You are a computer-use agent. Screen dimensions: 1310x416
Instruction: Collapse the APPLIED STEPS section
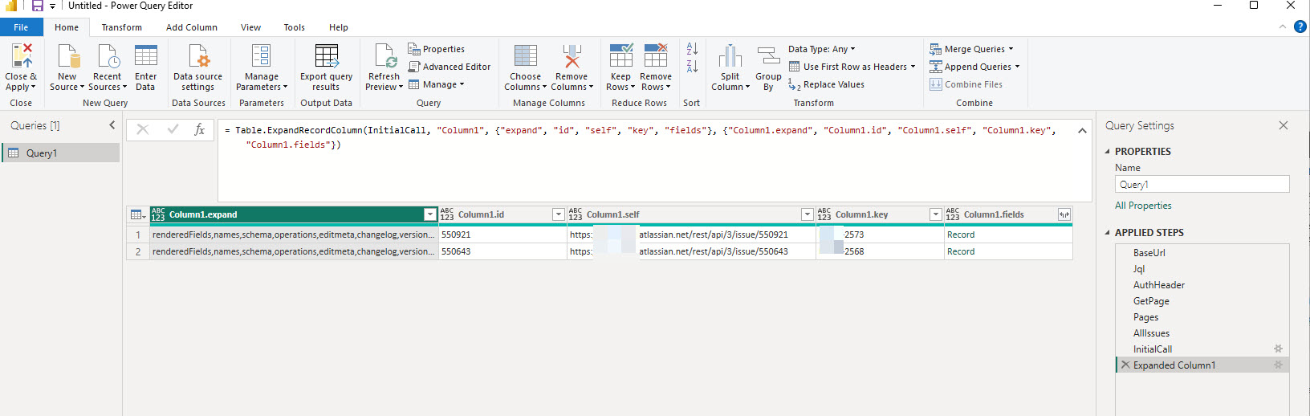(1108, 232)
